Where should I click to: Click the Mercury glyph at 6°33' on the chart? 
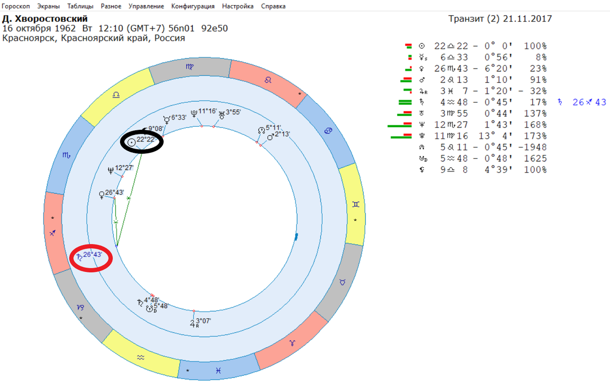coord(166,119)
